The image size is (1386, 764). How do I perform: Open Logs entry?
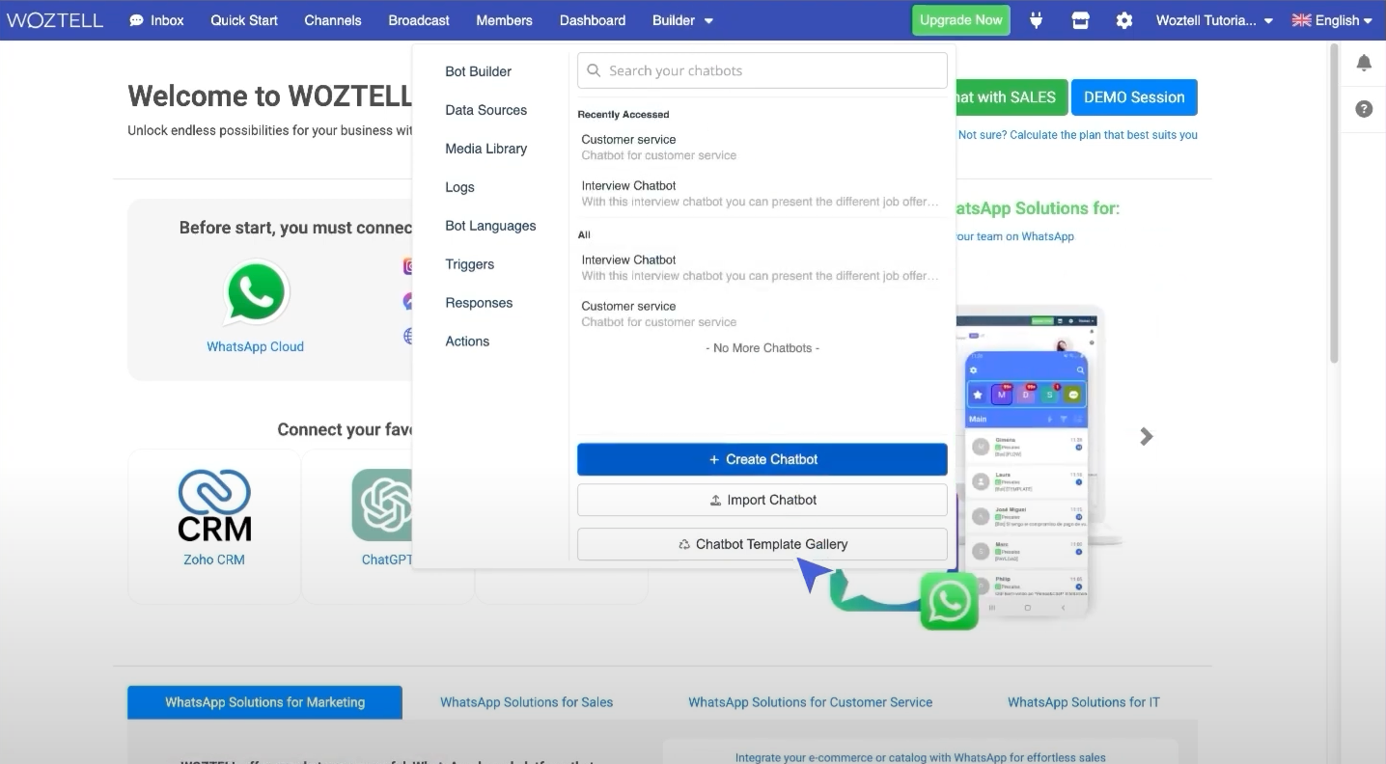[x=459, y=187]
